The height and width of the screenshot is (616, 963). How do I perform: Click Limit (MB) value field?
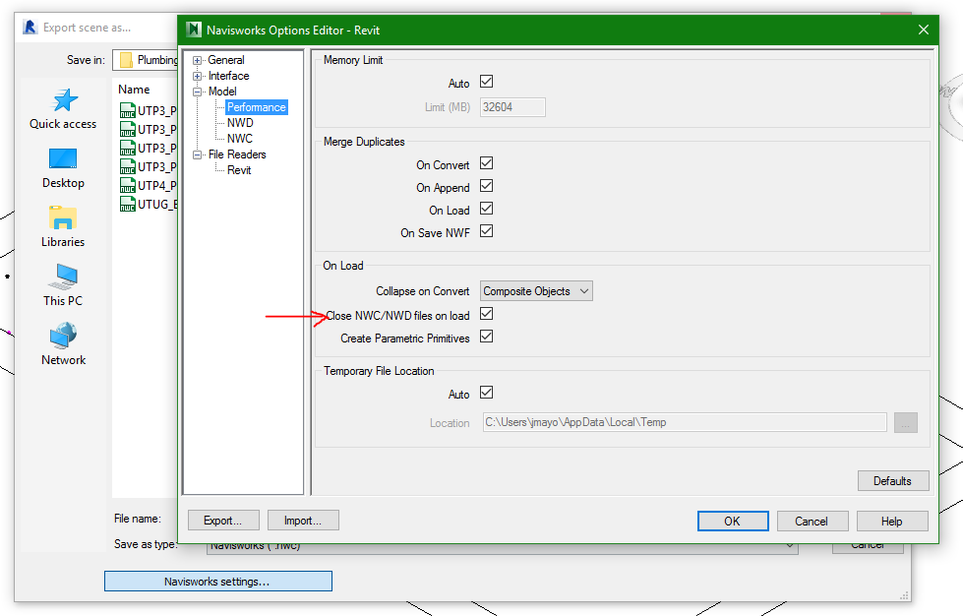pos(512,107)
